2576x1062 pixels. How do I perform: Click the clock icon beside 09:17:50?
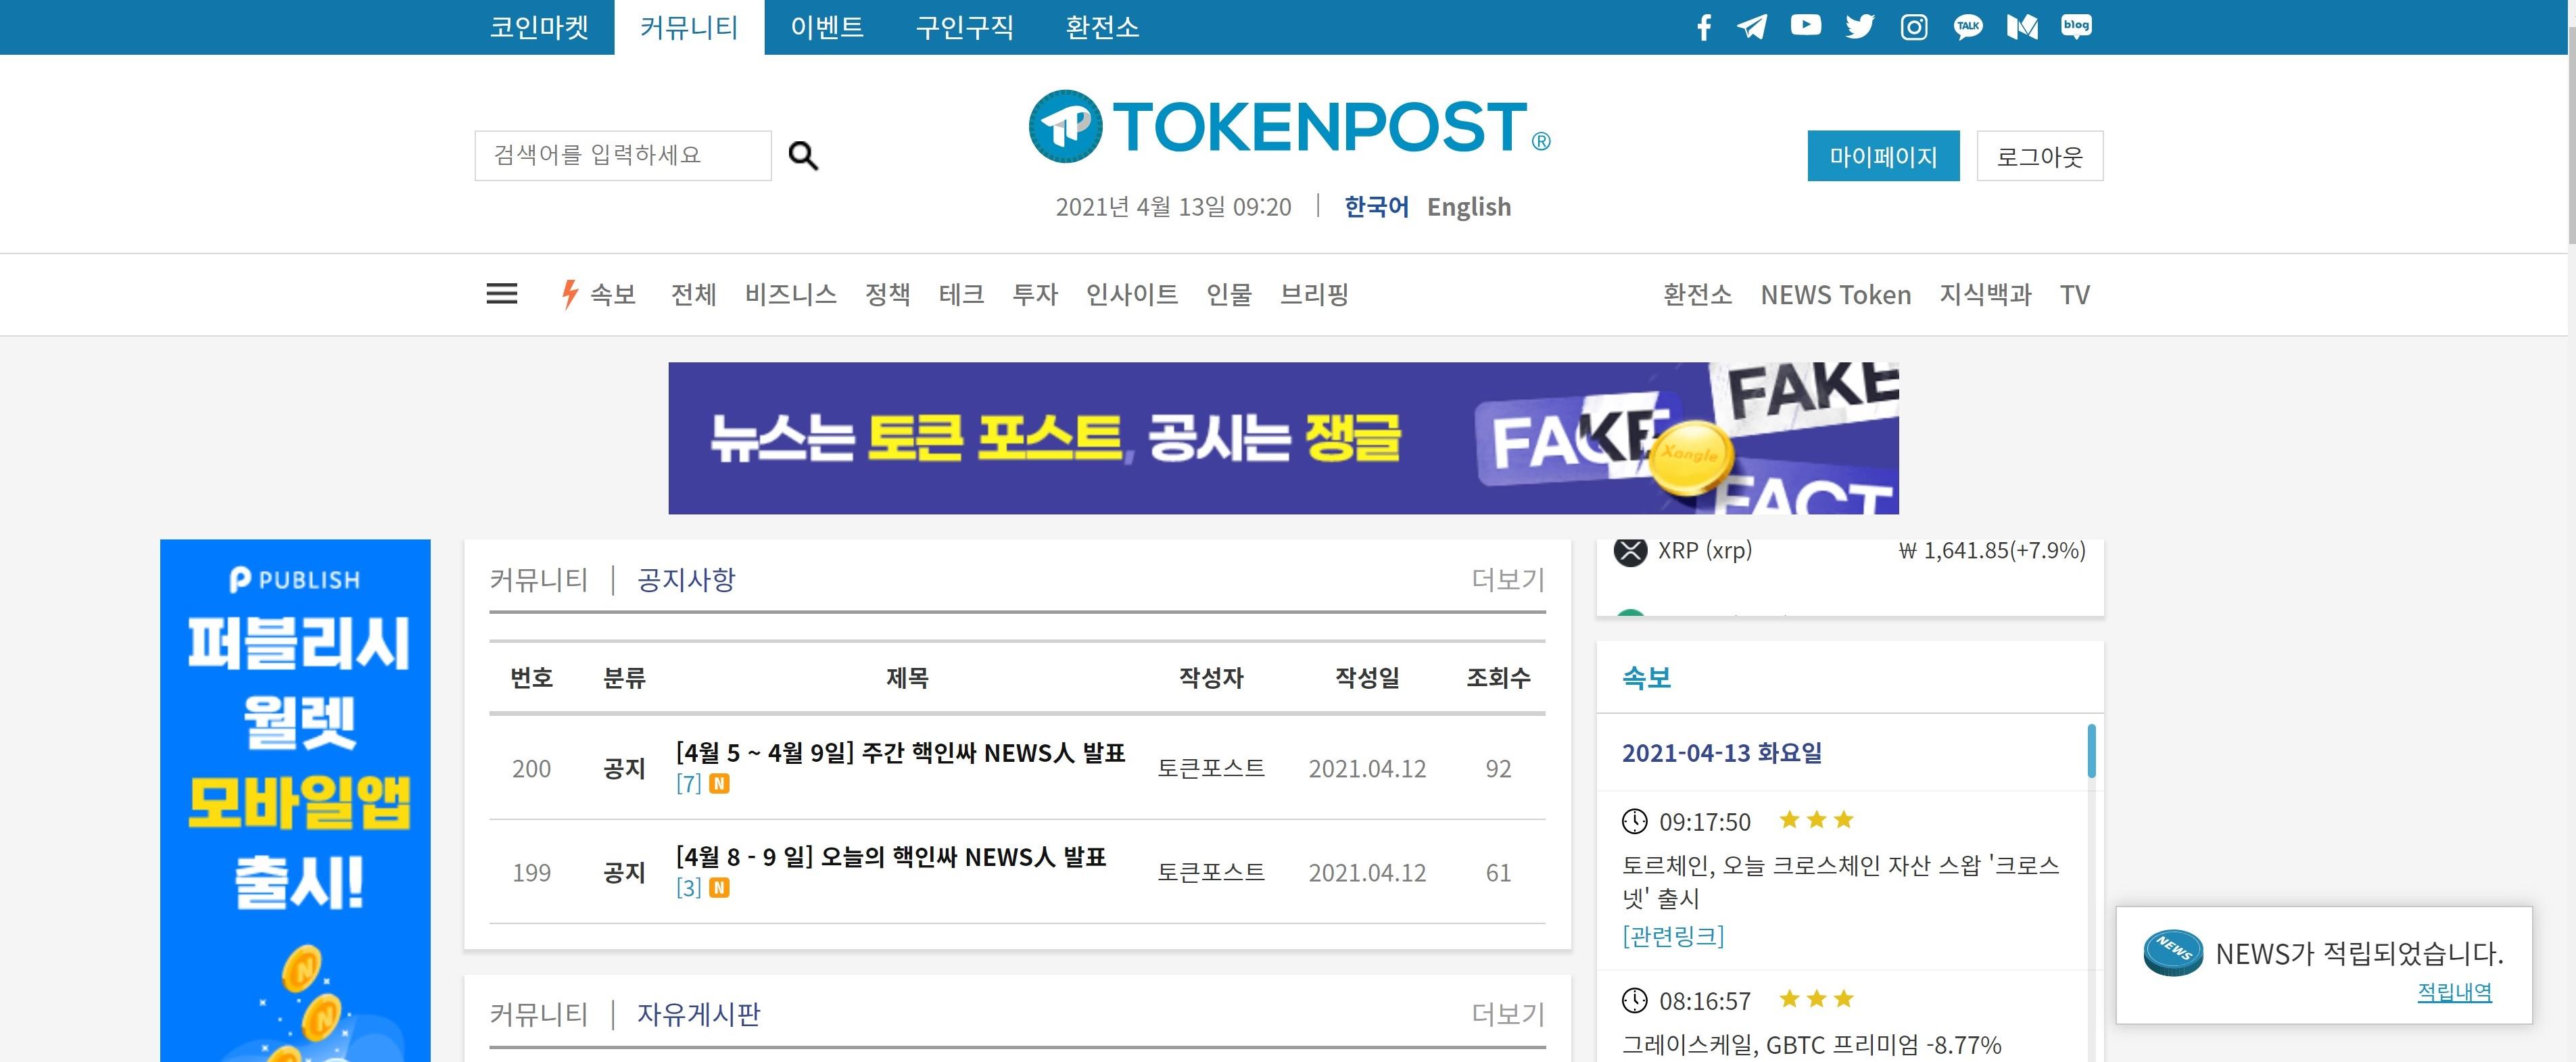click(1634, 821)
